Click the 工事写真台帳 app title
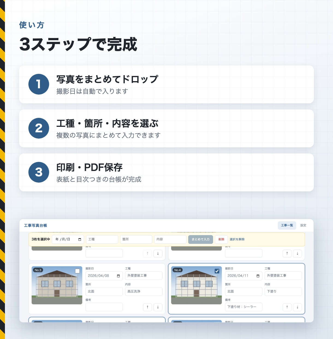The width and height of the screenshot is (333, 339). coord(35,226)
